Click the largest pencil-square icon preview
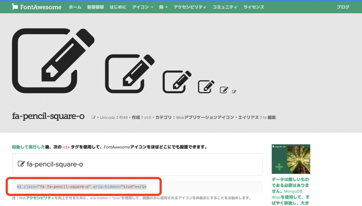Viewport: 362px width, 206px height. coord(53,61)
